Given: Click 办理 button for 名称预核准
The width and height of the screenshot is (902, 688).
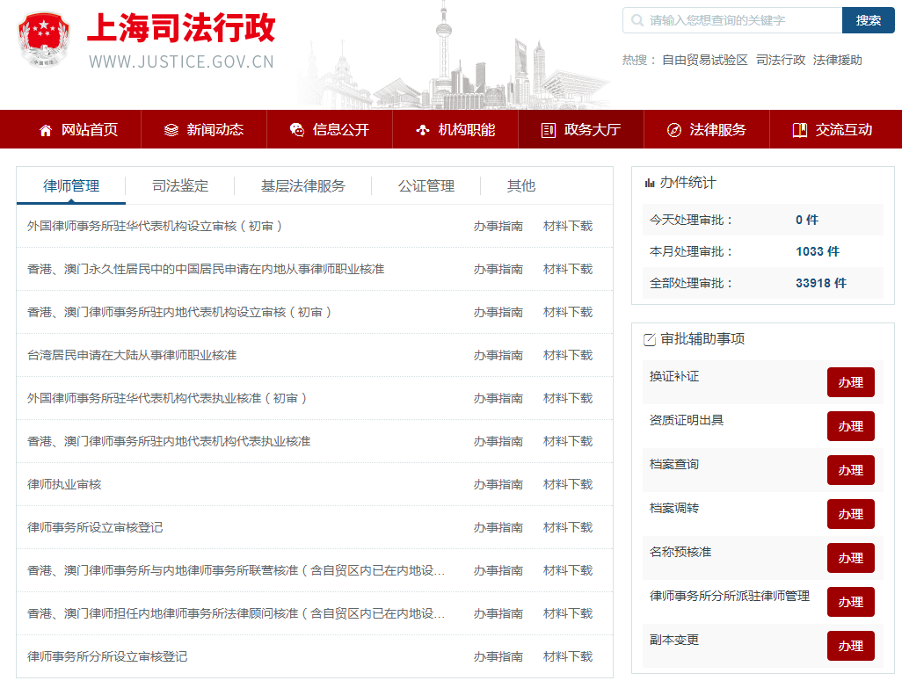Looking at the screenshot, I should point(850,558).
